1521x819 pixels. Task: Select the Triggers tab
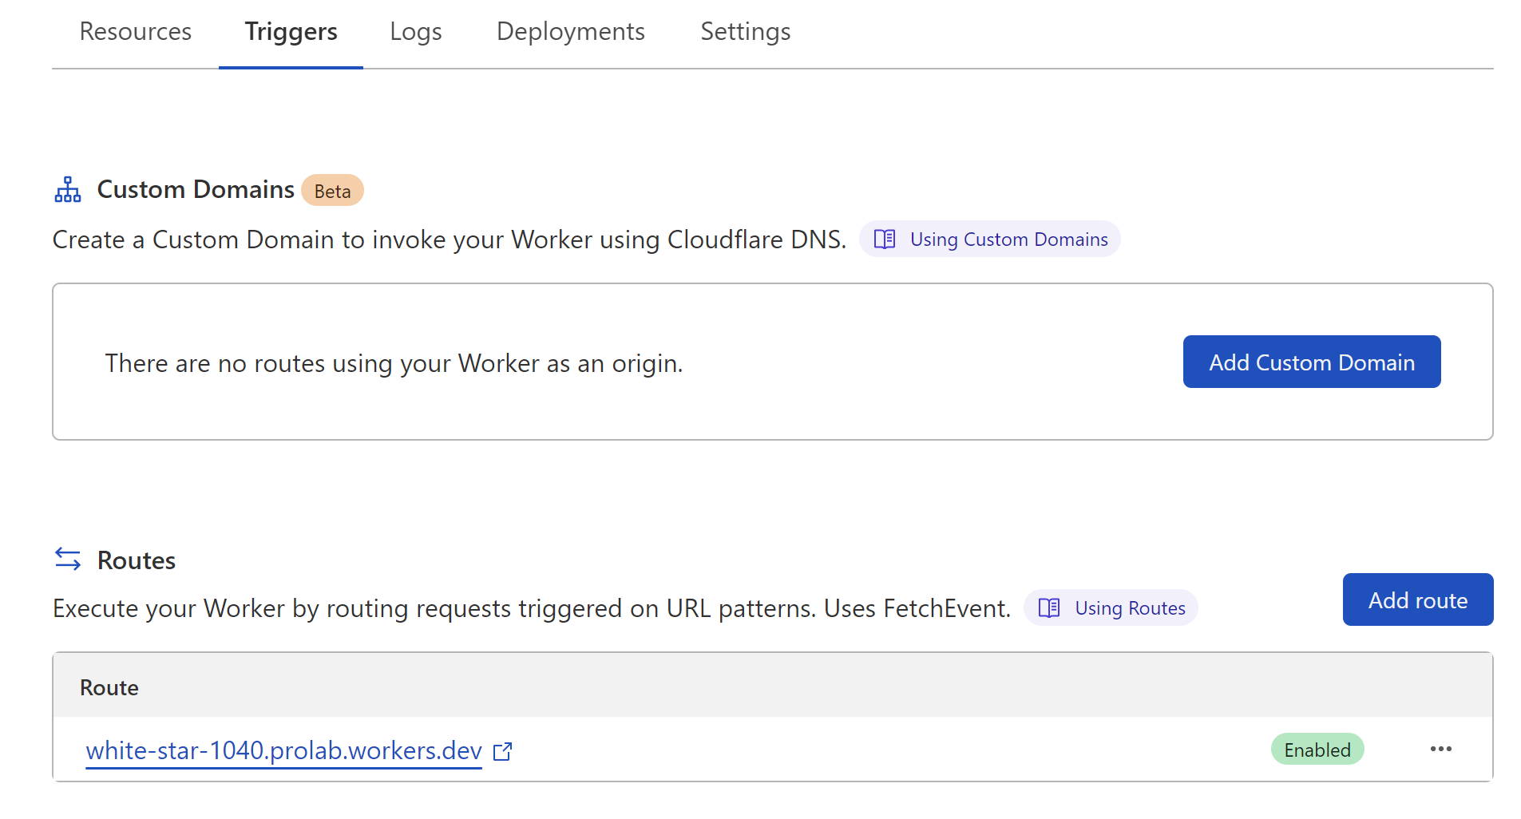291,32
